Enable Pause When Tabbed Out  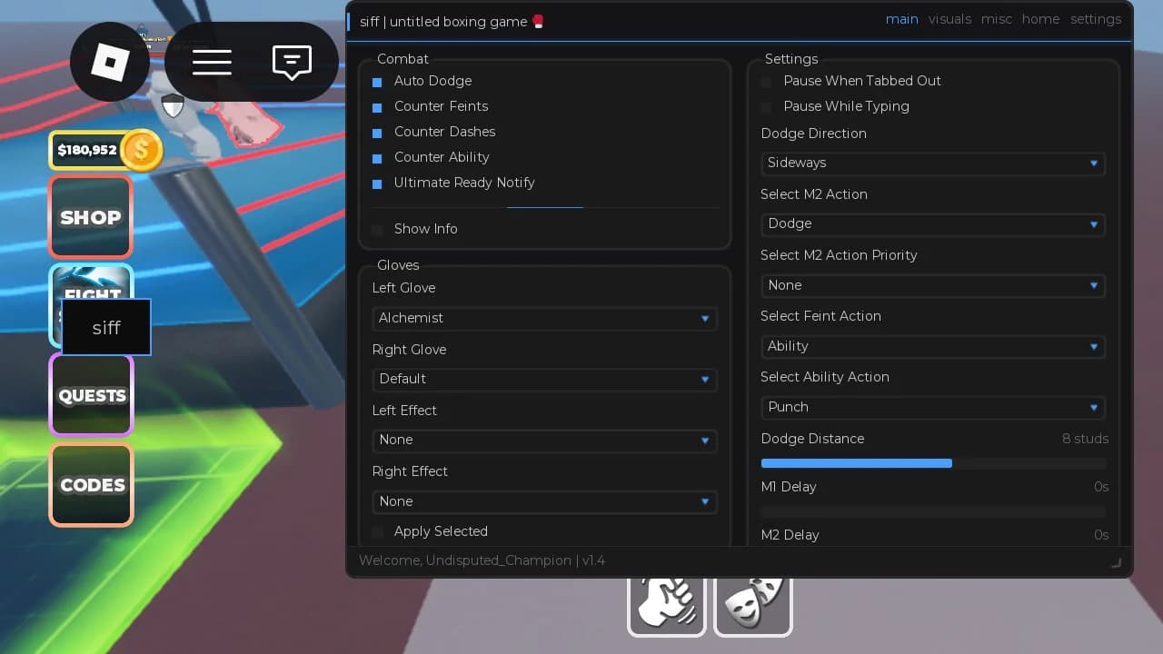click(766, 82)
